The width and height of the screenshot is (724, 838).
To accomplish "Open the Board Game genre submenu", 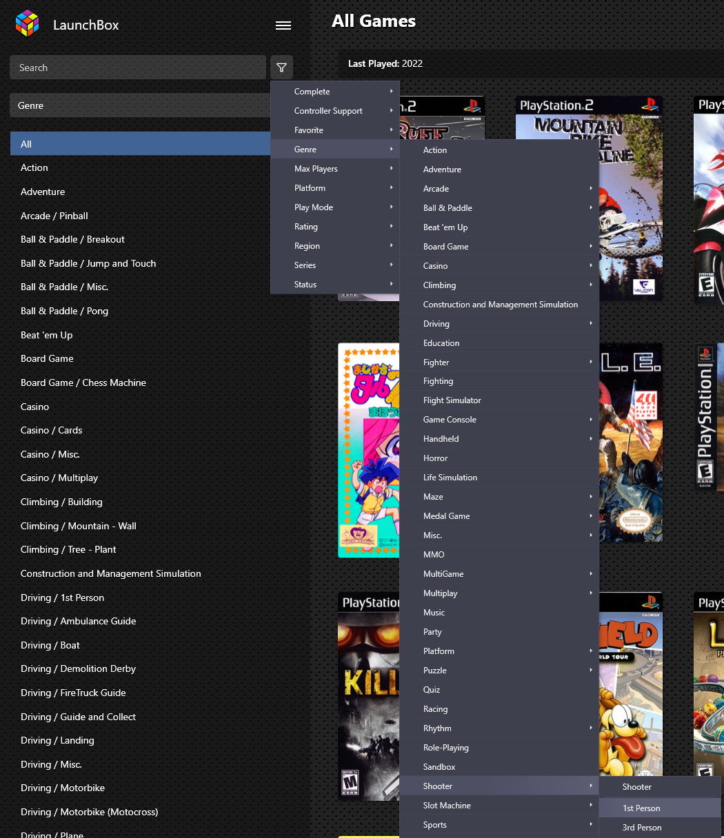I will 499,247.
